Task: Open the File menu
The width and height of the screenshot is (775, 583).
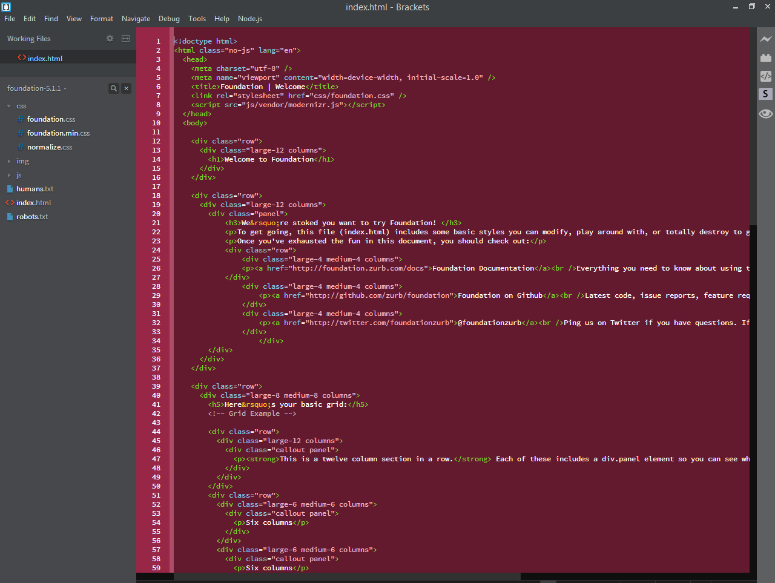Action: click(x=10, y=19)
